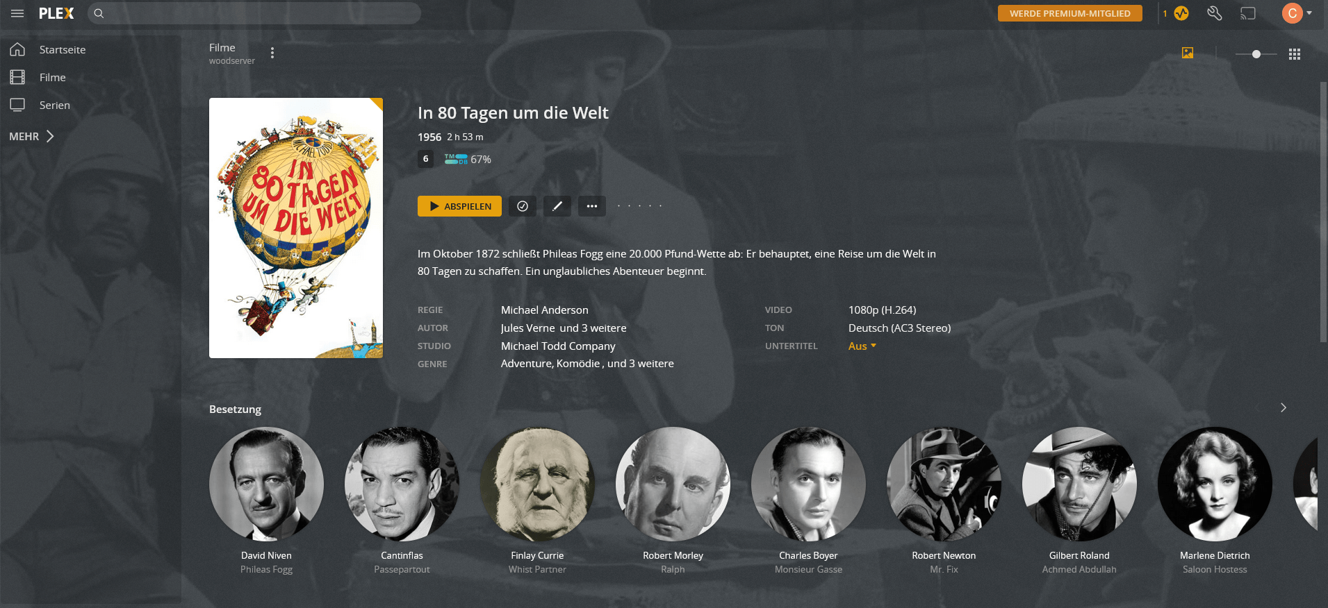Open the user account dropdown
Image resolution: width=1328 pixels, height=608 pixels.
point(1297,13)
